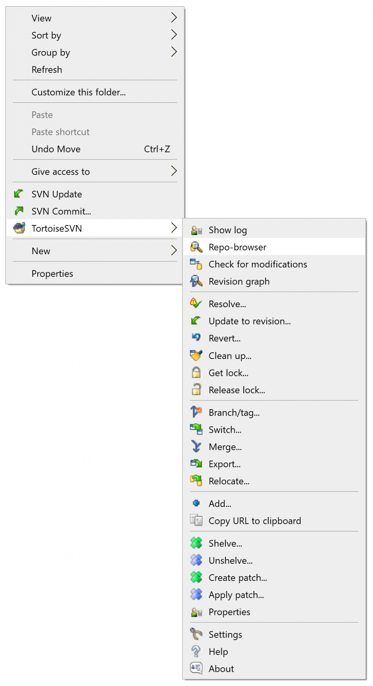Click the Switch icon
The width and height of the screenshot is (373, 686).
tap(196, 429)
